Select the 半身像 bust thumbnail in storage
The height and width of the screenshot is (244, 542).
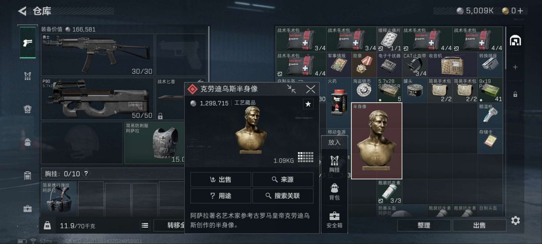coord(376,141)
